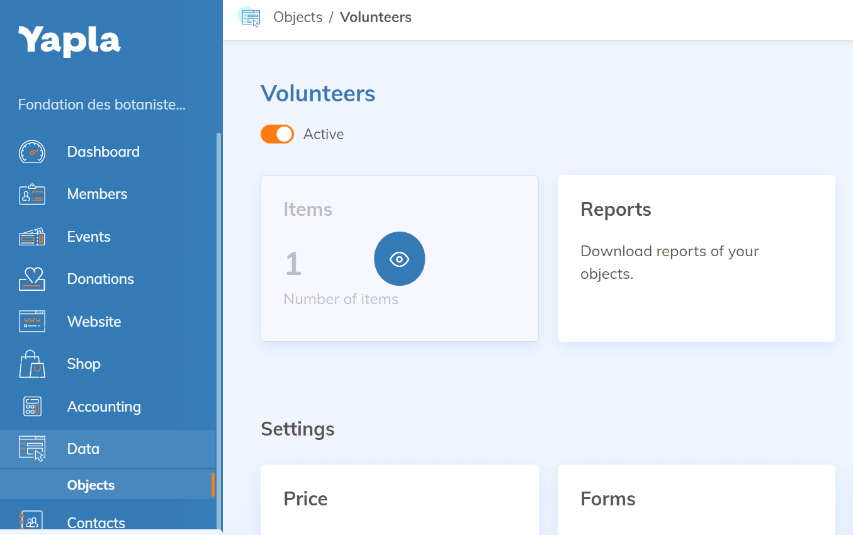Viewport: 853px width, 535px height.
Task: Open the Forms settings card
Action: pyautogui.click(x=696, y=500)
